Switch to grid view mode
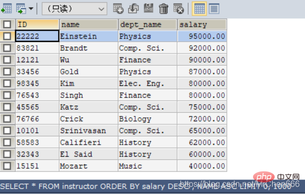 (199, 8)
